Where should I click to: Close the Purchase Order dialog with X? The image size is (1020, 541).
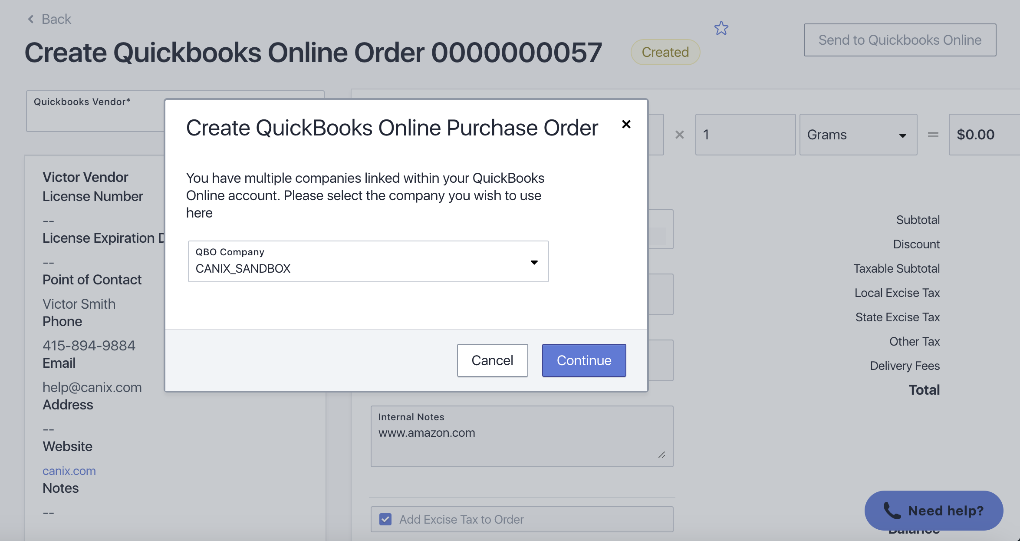[626, 125]
